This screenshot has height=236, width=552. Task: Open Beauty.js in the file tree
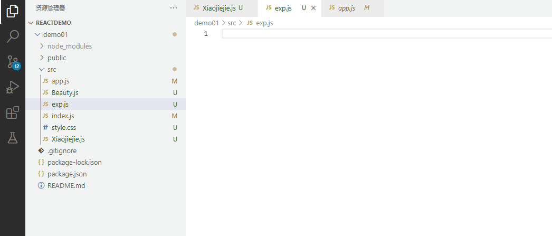pyautogui.click(x=106, y=92)
